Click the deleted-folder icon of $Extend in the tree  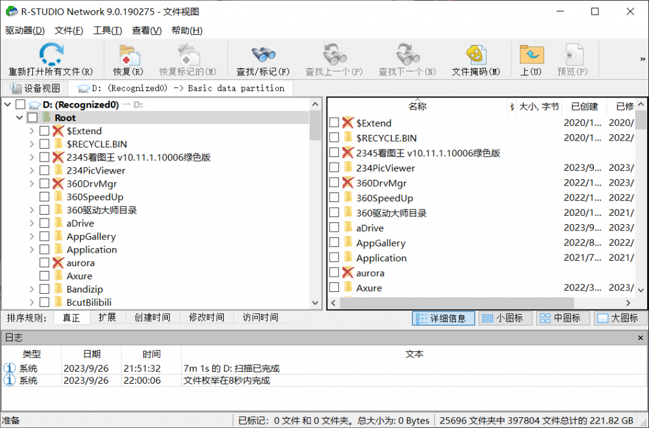58,131
